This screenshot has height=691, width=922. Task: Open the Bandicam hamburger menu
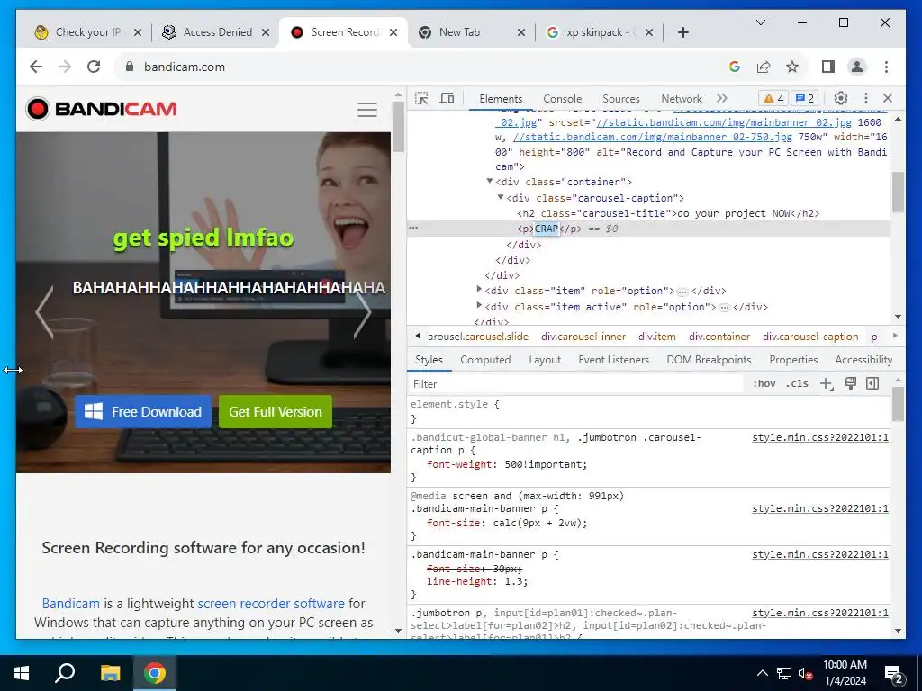[x=367, y=109]
